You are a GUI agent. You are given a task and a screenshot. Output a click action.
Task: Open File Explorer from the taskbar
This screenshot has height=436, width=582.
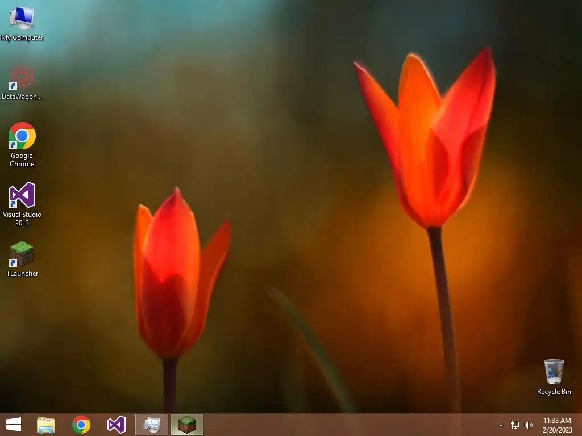pyautogui.click(x=46, y=425)
